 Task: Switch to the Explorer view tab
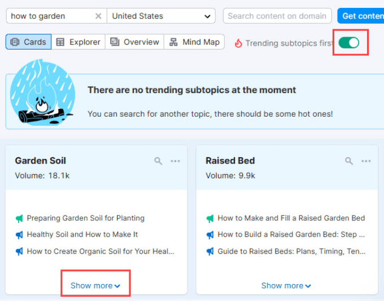click(x=78, y=42)
